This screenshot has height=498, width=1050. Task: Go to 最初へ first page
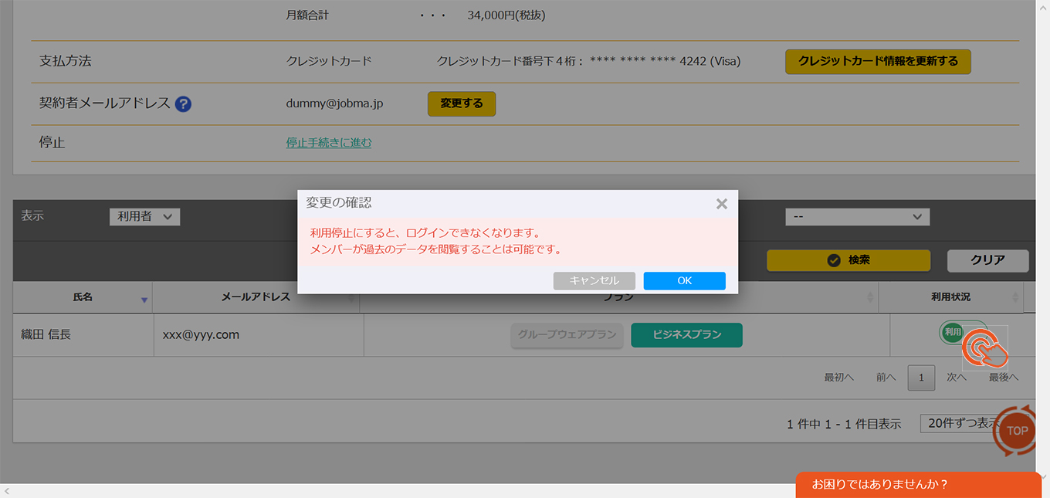click(838, 378)
